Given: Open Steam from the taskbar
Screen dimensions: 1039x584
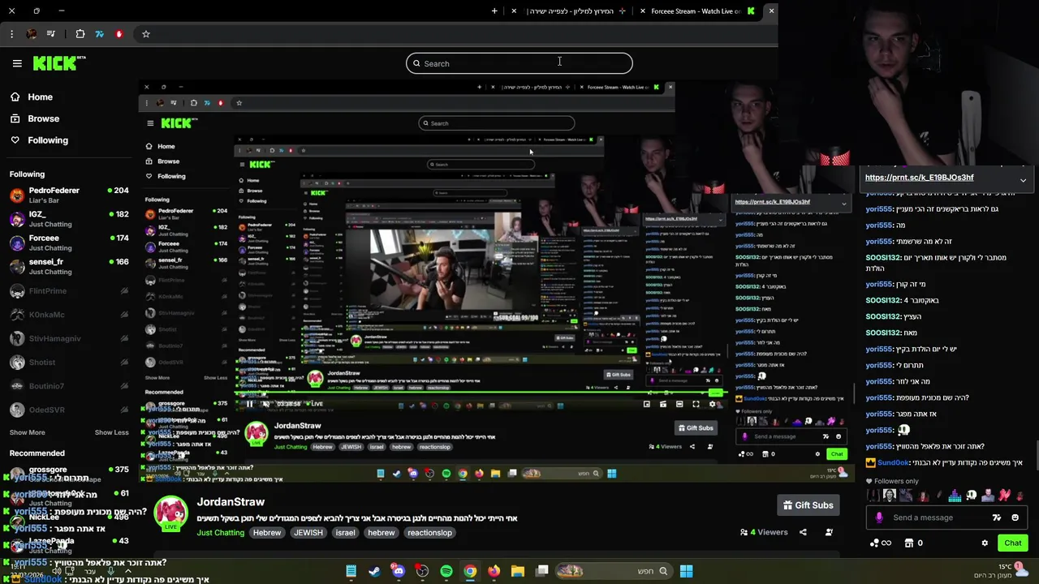Looking at the screenshot, I should coord(374,571).
